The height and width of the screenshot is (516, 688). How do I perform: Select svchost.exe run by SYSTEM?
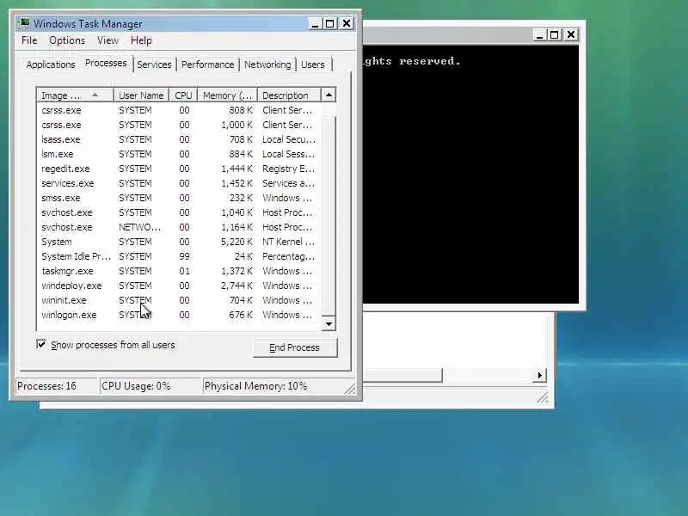tap(179, 212)
